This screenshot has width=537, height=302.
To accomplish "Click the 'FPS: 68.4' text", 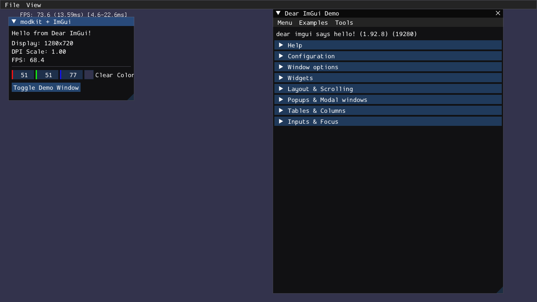I will [x=28, y=60].
